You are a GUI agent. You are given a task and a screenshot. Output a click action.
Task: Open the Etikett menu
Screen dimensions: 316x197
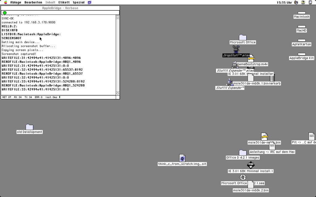[x=64, y=2]
